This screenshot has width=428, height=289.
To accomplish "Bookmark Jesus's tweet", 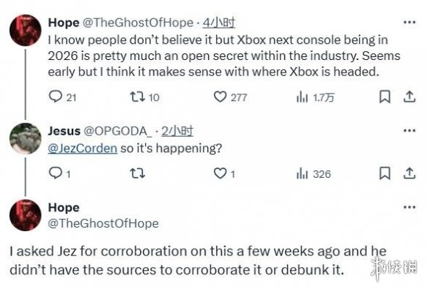I will (x=385, y=173).
